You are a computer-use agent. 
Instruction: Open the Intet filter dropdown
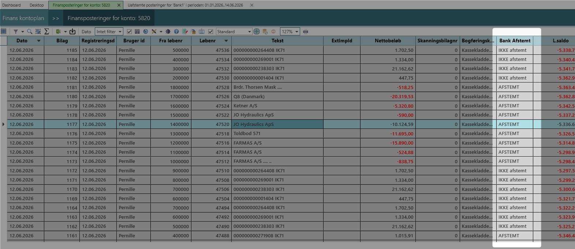(109, 31)
